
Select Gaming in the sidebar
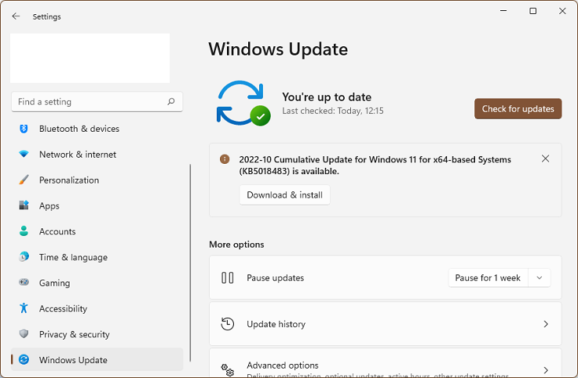pyautogui.click(x=97, y=282)
